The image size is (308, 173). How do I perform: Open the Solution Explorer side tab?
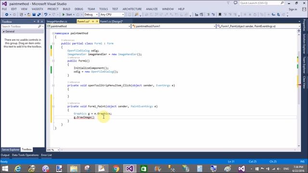click(x=304, y=44)
